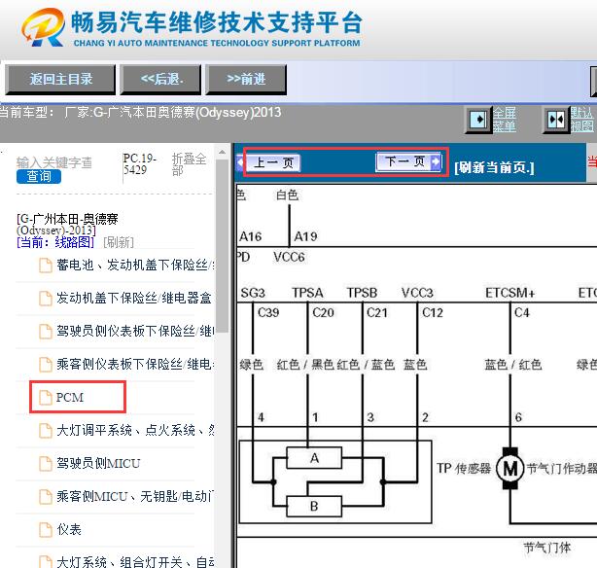This screenshot has width=597, height=568.
Task: Click the 节气门体 label
Action: (547, 548)
